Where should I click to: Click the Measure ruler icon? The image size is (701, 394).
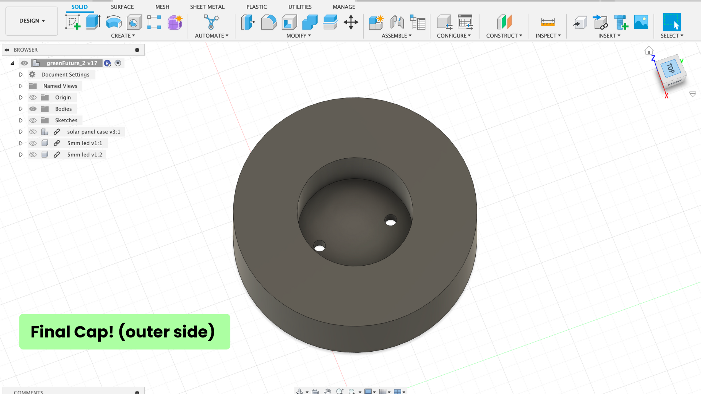coord(548,22)
